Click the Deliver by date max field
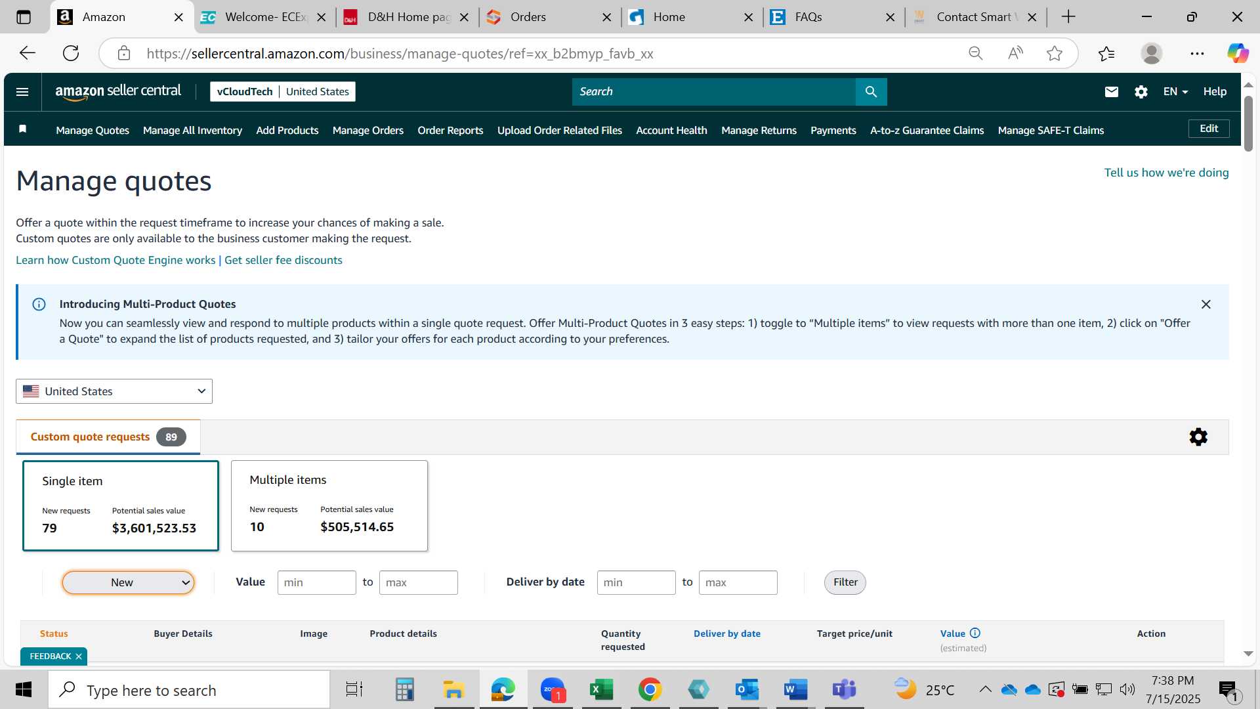The height and width of the screenshot is (709, 1260). pyautogui.click(x=738, y=582)
